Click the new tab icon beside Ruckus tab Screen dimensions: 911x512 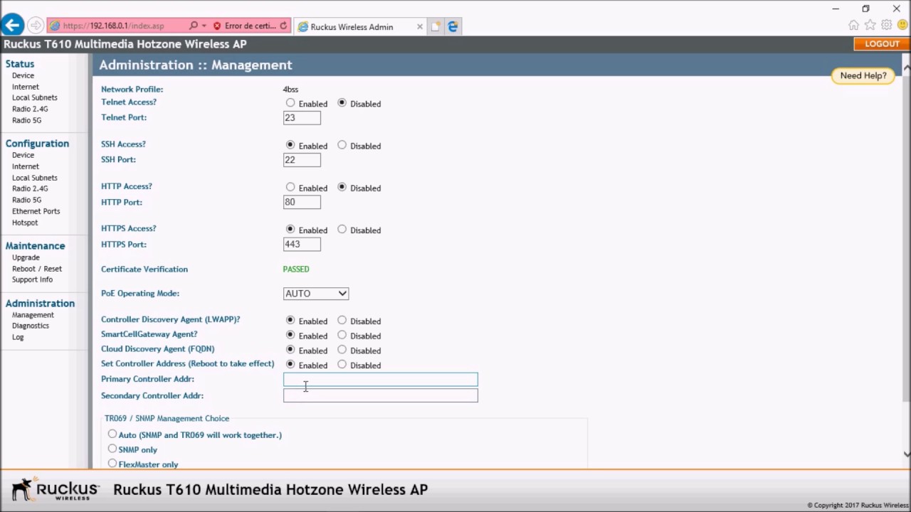[x=435, y=26]
